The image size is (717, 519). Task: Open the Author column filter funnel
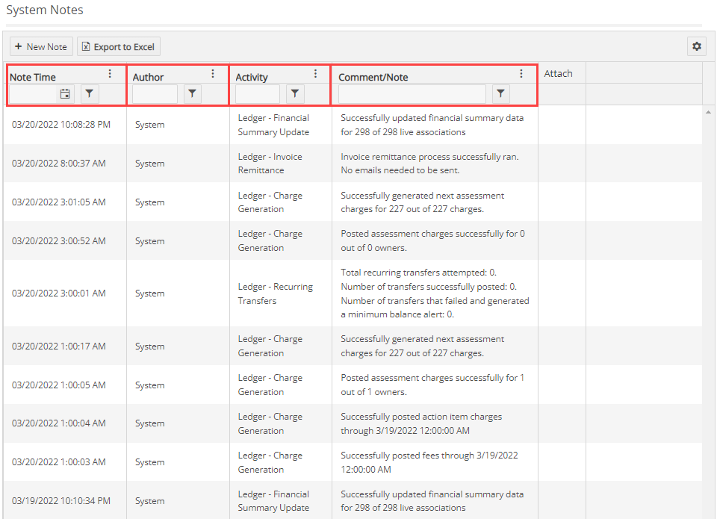point(191,93)
